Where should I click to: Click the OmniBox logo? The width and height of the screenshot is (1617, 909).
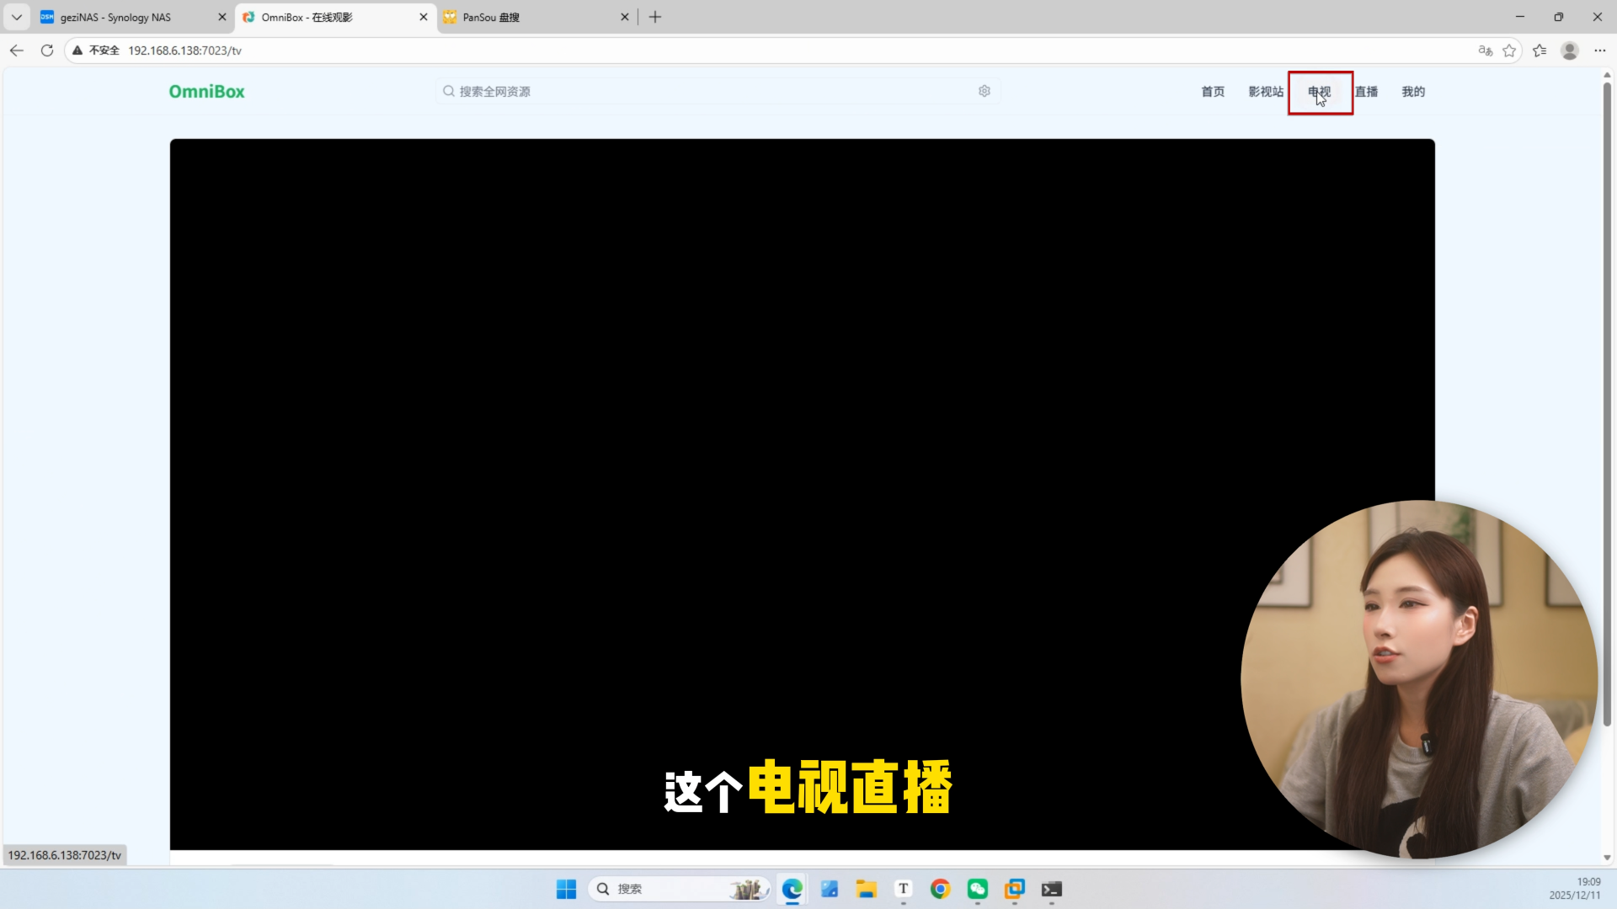coord(206,92)
